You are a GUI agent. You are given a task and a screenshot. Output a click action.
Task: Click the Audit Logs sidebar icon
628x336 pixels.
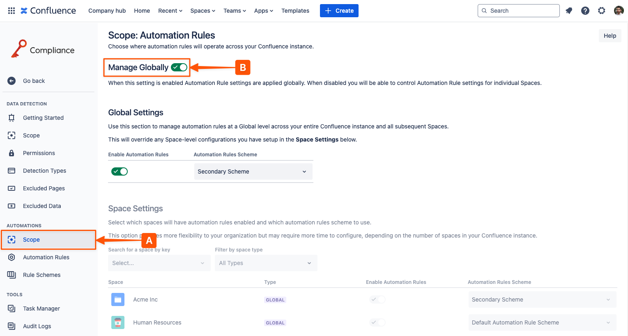12,326
